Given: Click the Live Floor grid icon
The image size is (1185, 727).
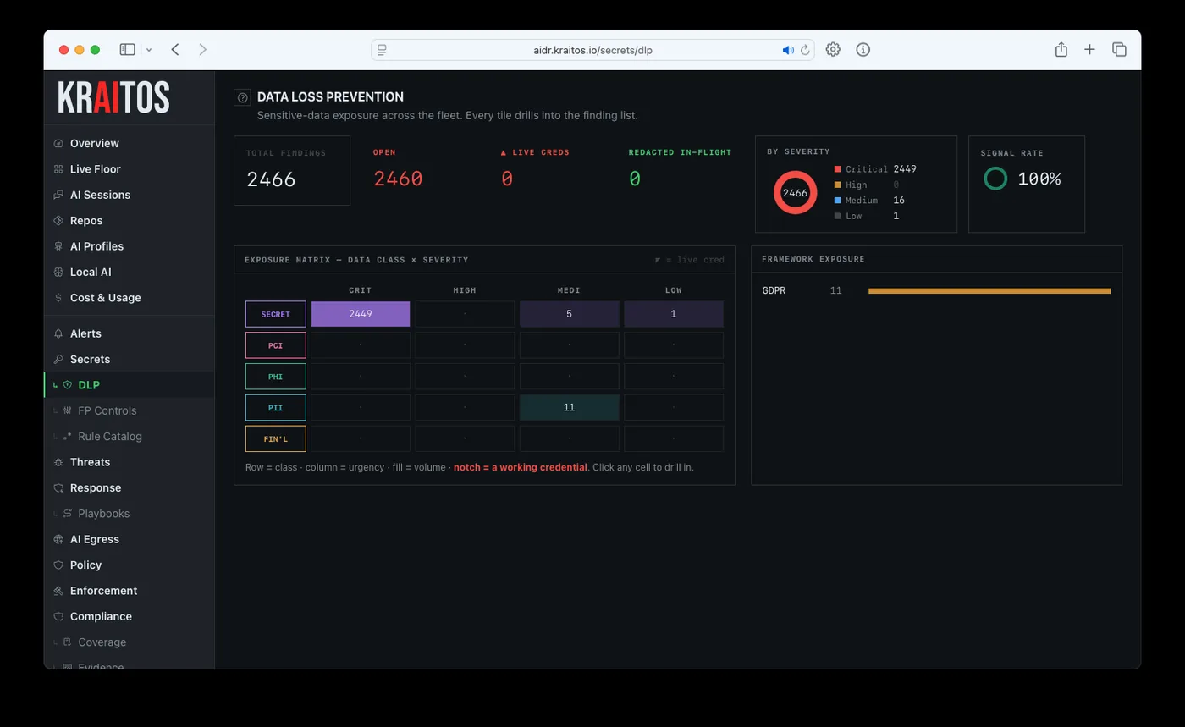Looking at the screenshot, I should pos(58,169).
